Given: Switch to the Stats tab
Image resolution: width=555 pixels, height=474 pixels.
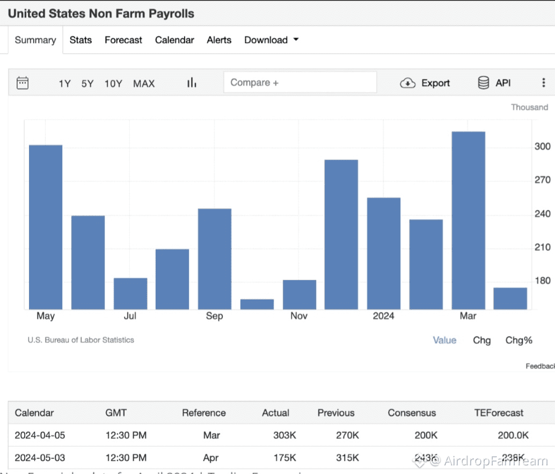Looking at the screenshot, I should pyautogui.click(x=81, y=40).
